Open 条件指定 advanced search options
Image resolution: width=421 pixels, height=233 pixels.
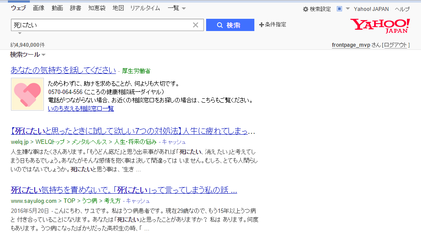click(x=272, y=24)
